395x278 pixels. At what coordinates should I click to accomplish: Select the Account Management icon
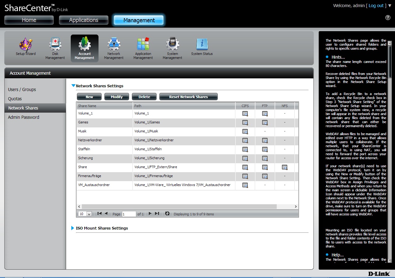coord(85,44)
